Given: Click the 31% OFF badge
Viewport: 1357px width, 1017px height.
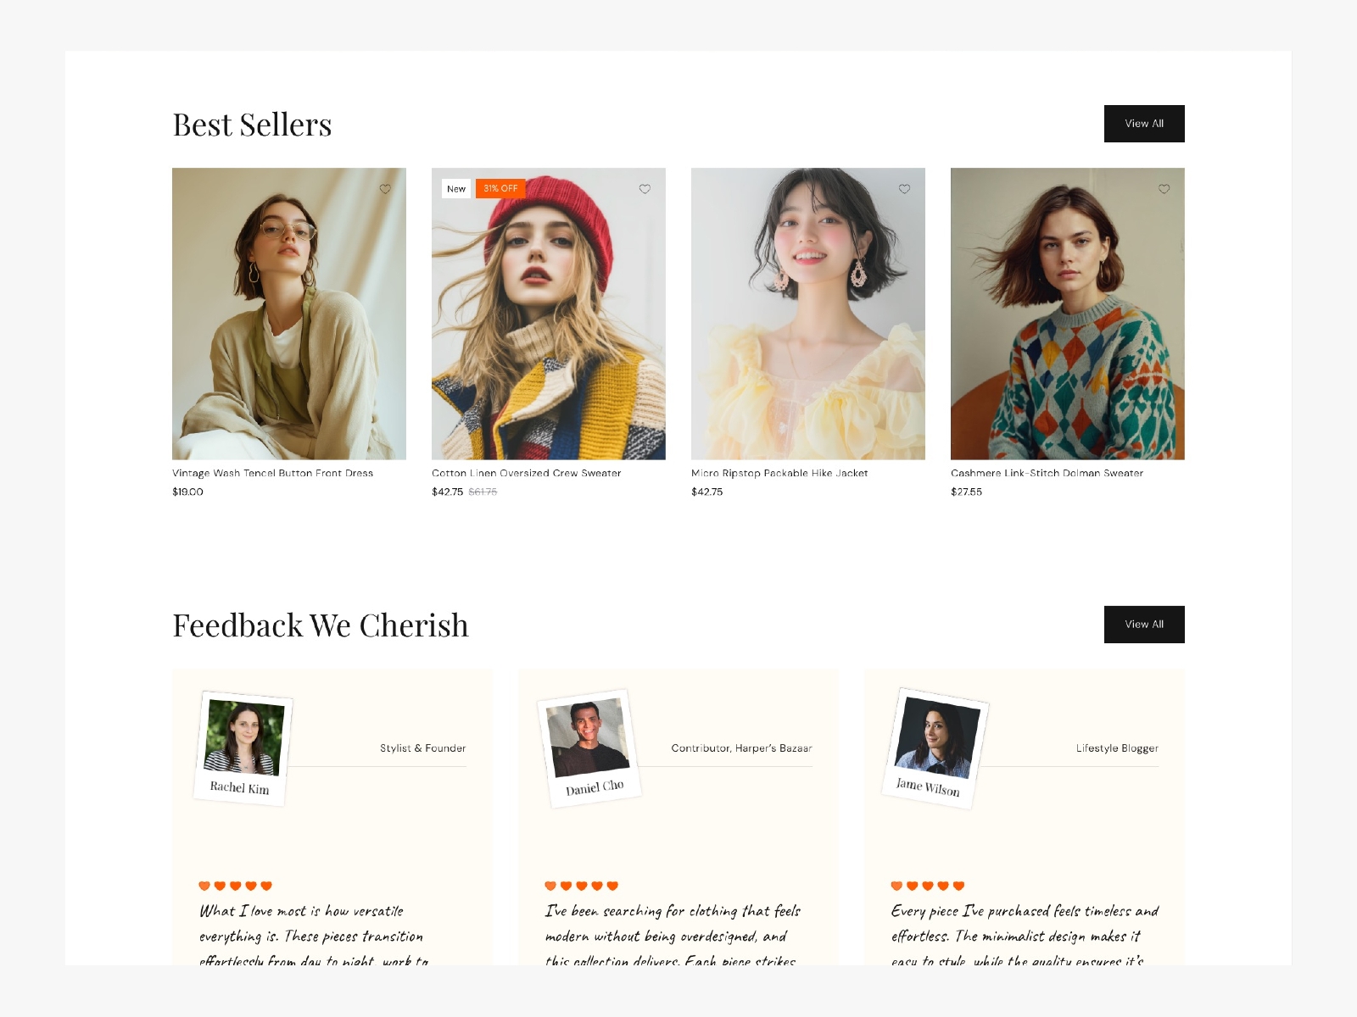Looking at the screenshot, I should pos(500,188).
